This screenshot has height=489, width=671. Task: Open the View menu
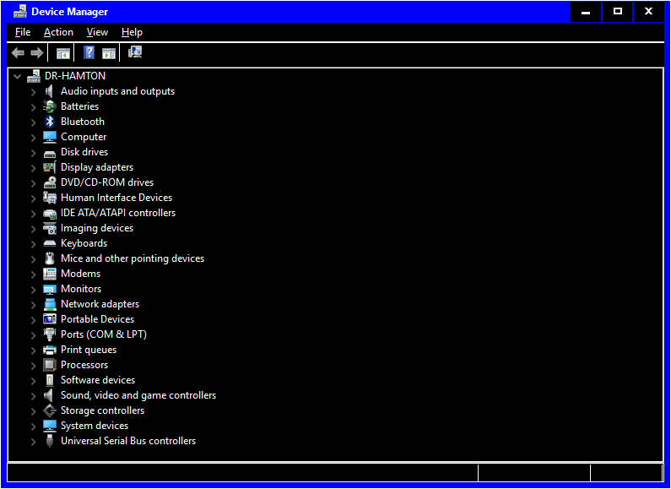coord(97,32)
